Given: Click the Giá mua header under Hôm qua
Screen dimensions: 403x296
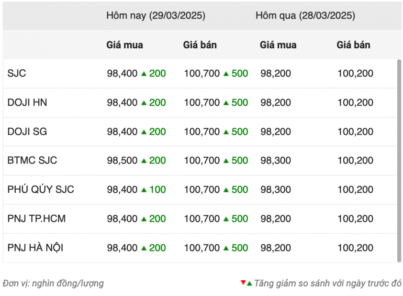Looking at the screenshot, I should [278, 45].
